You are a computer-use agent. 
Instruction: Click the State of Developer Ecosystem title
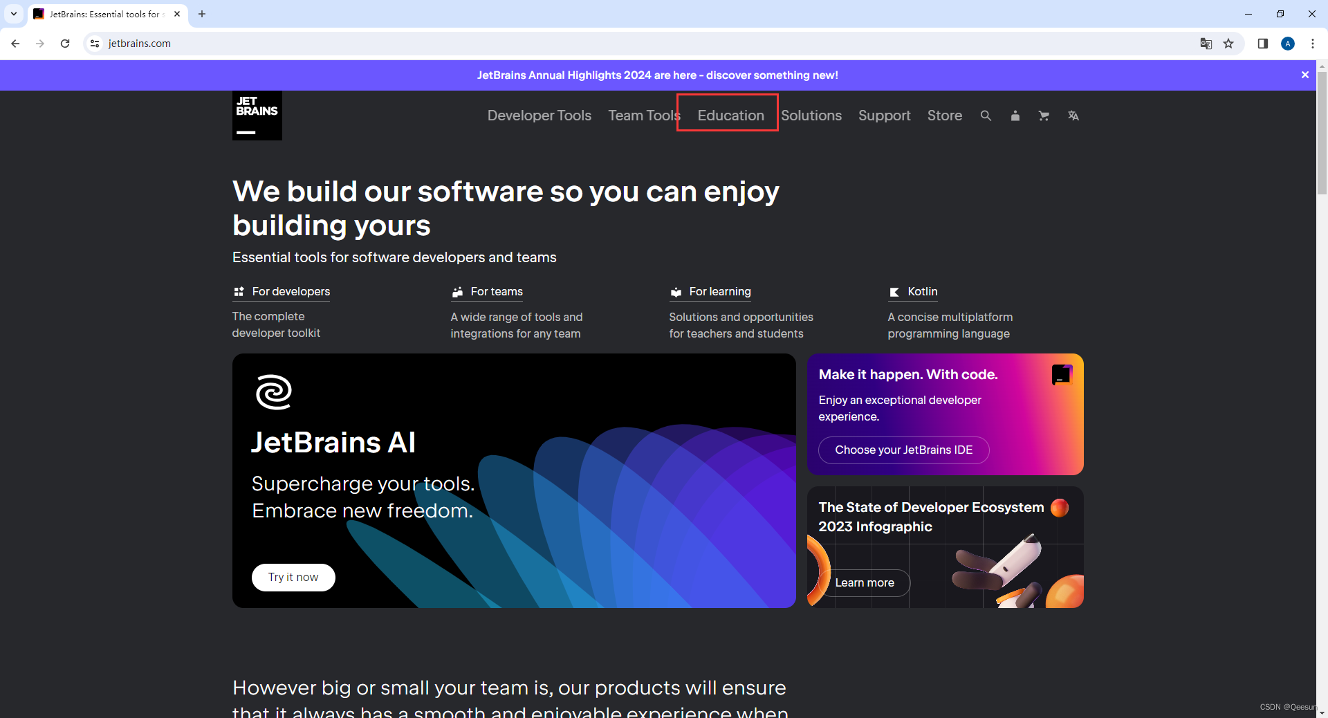(931, 517)
